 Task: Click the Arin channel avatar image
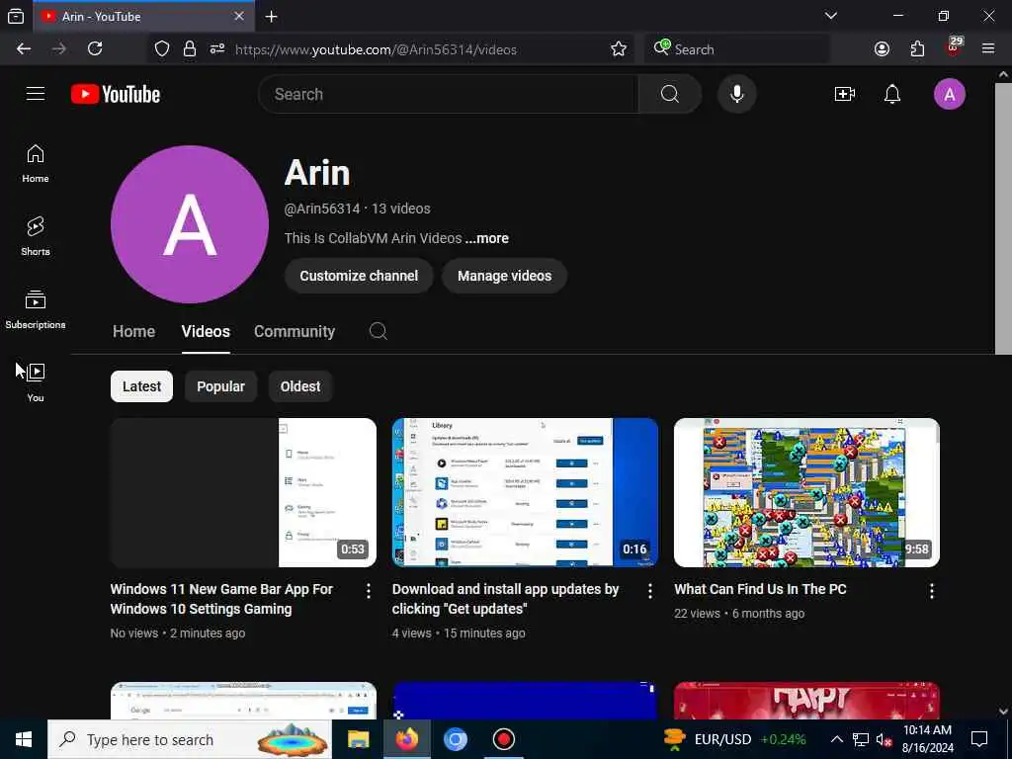[190, 224]
